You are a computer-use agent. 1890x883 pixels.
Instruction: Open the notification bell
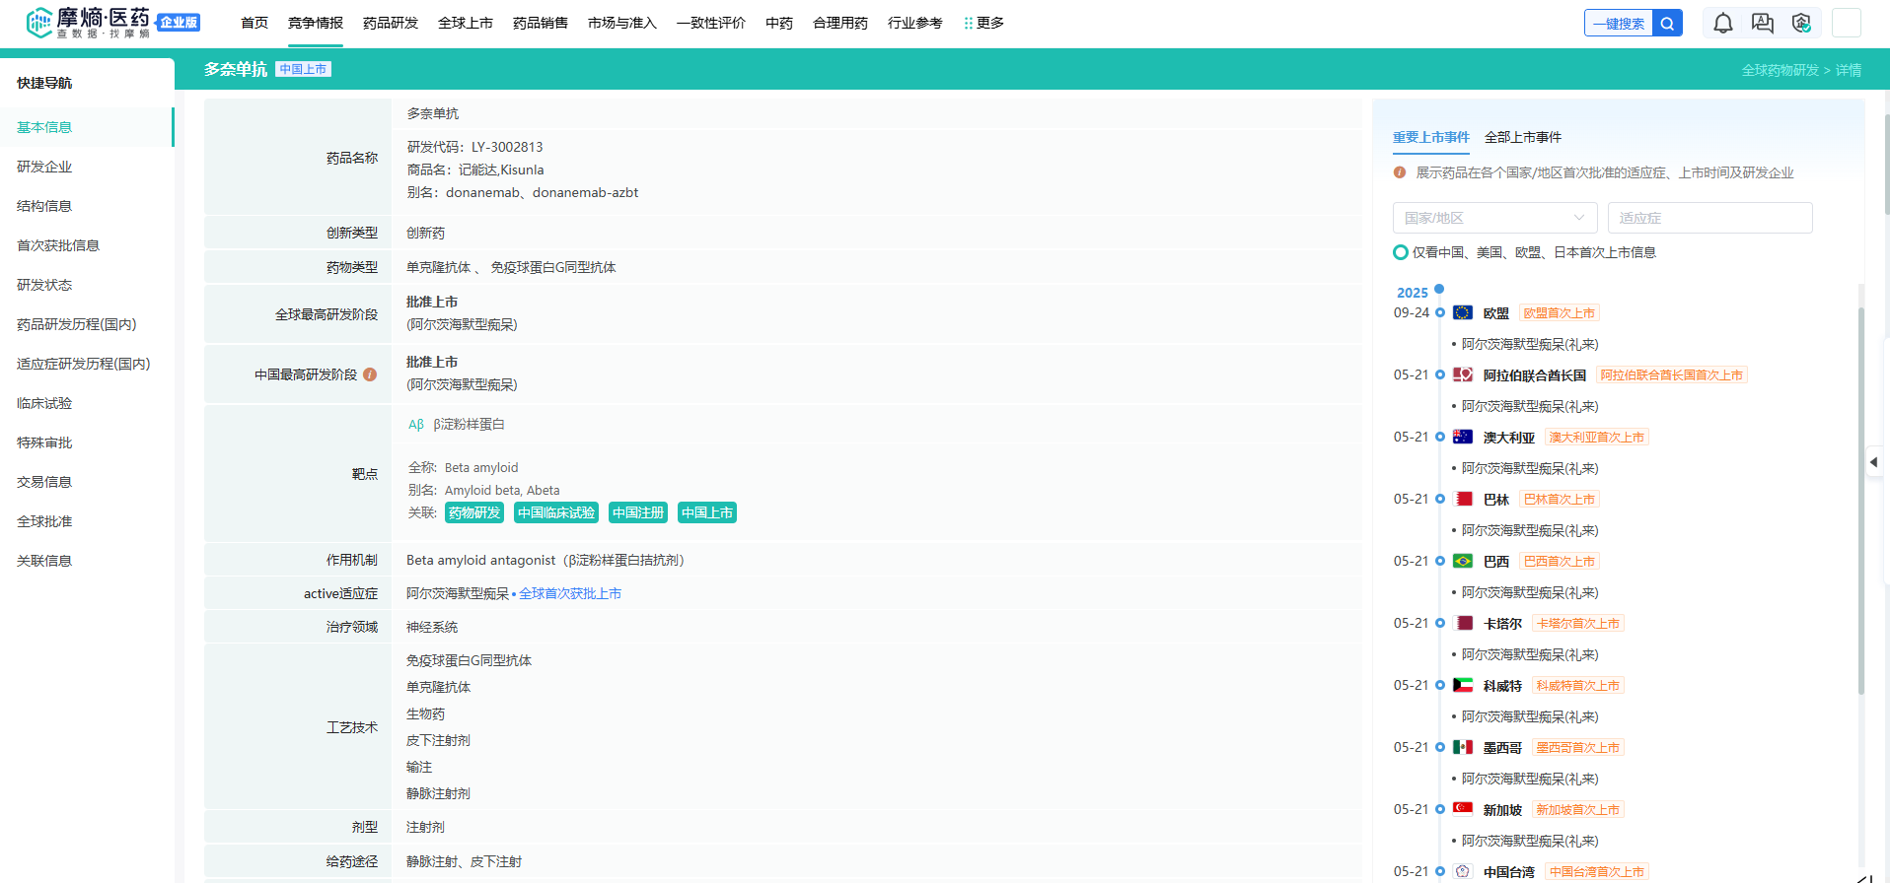tap(1723, 24)
